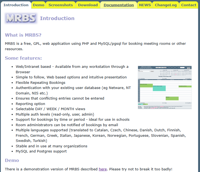The image size is (200, 172).
Task: Open the Demo tab
Action: tap(38, 5)
